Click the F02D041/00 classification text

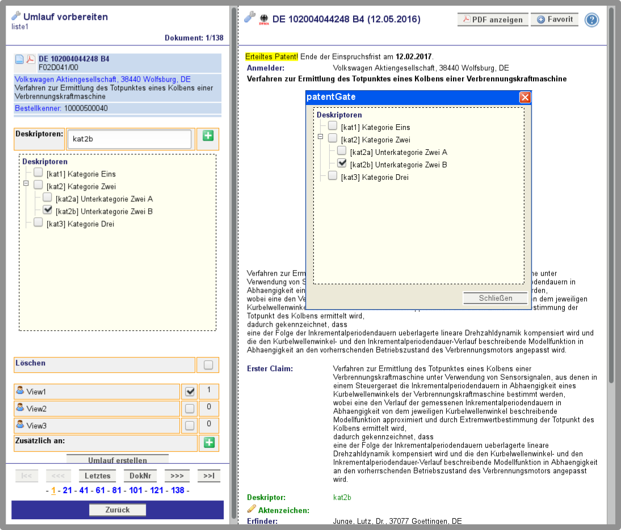point(58,68)
